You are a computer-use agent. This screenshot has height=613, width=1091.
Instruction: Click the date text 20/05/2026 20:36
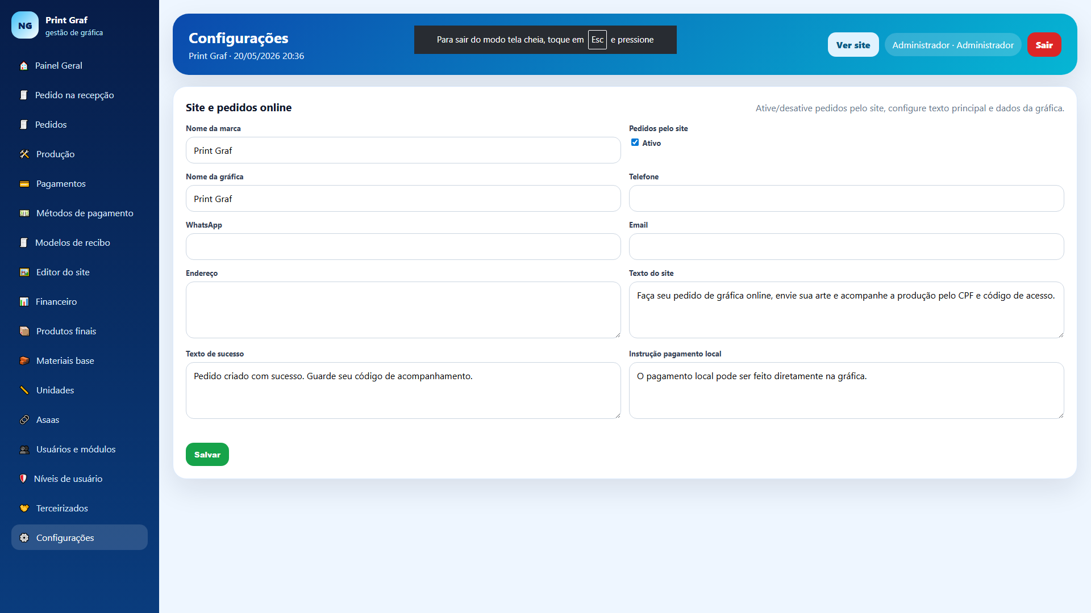pyautogui.click(x=269, y=56)
